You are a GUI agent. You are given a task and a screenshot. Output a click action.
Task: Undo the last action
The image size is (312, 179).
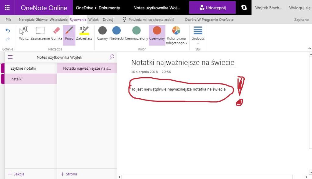[x=8, y=30]
